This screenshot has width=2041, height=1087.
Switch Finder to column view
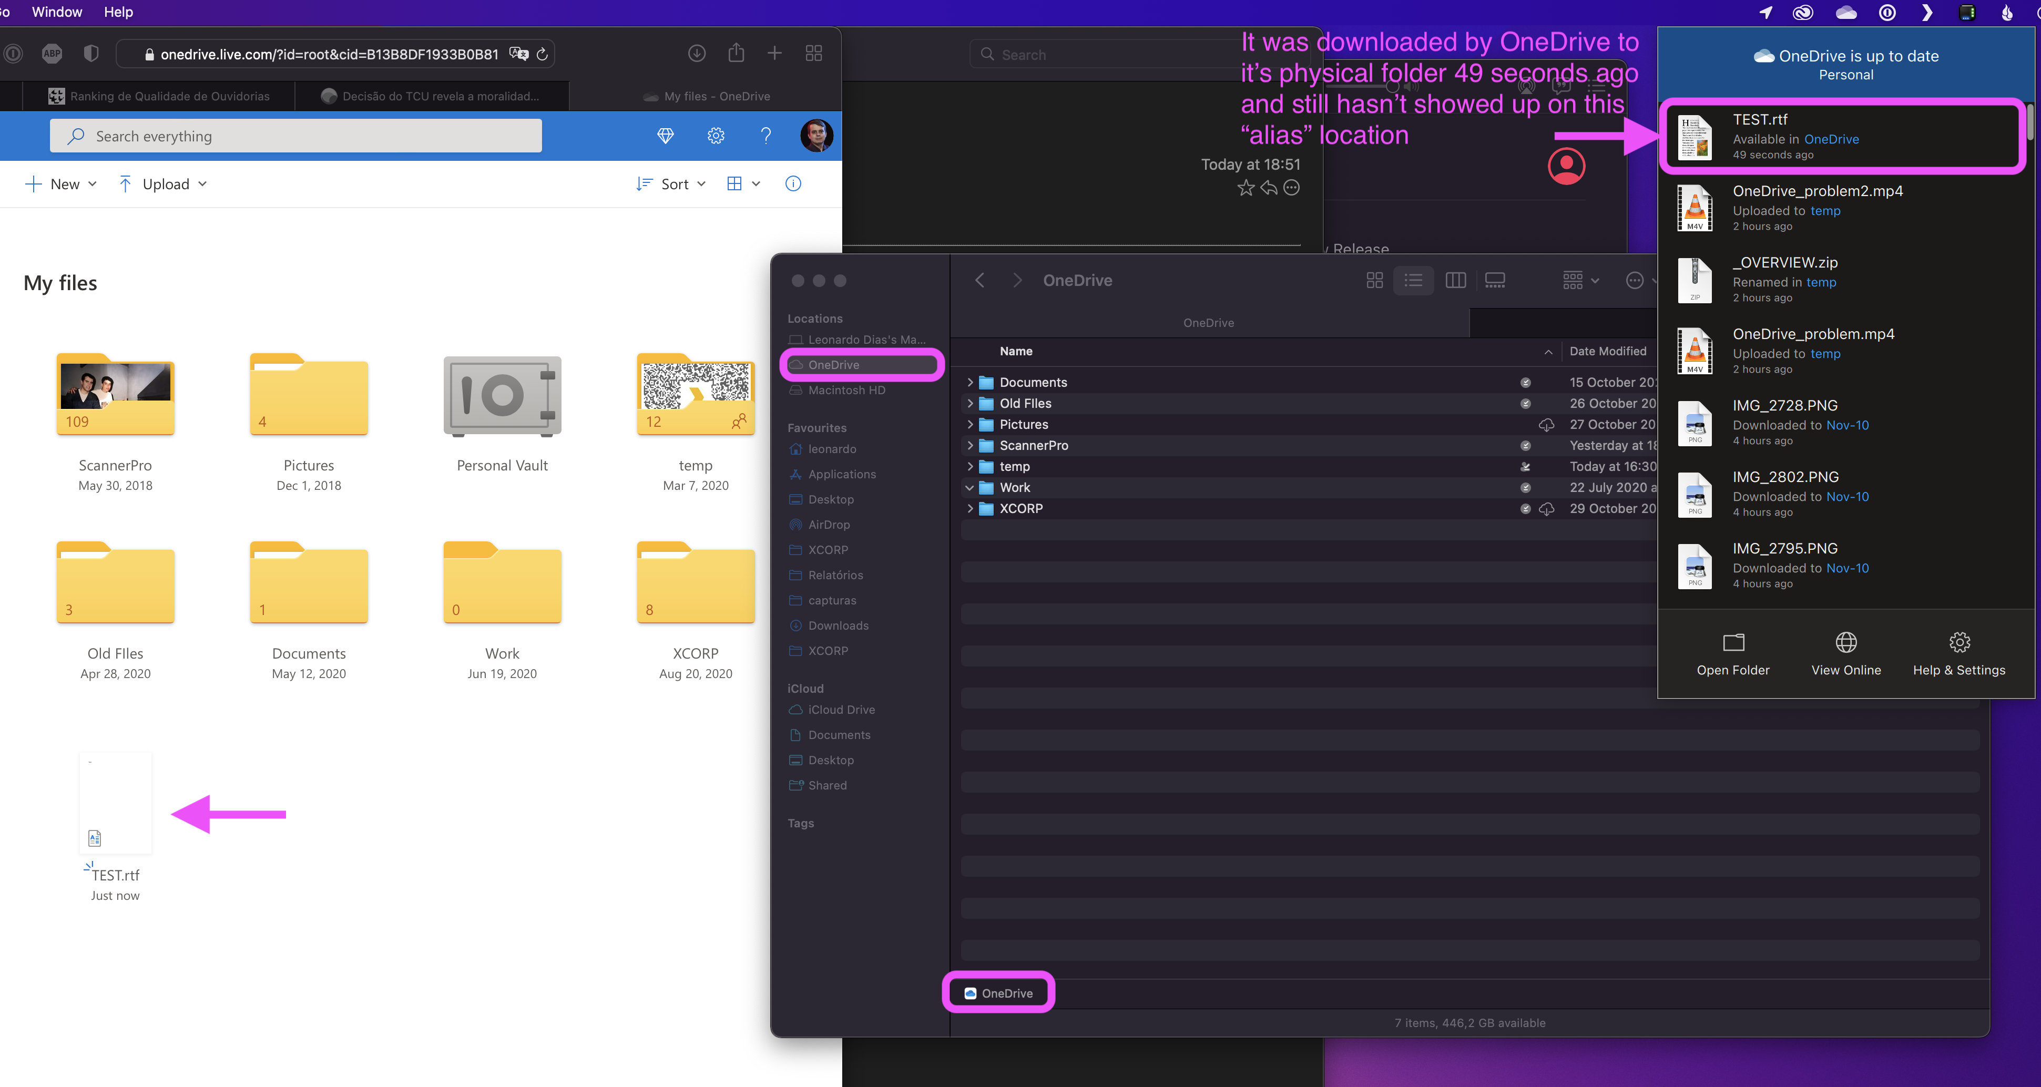click(x=1455, y=281)
